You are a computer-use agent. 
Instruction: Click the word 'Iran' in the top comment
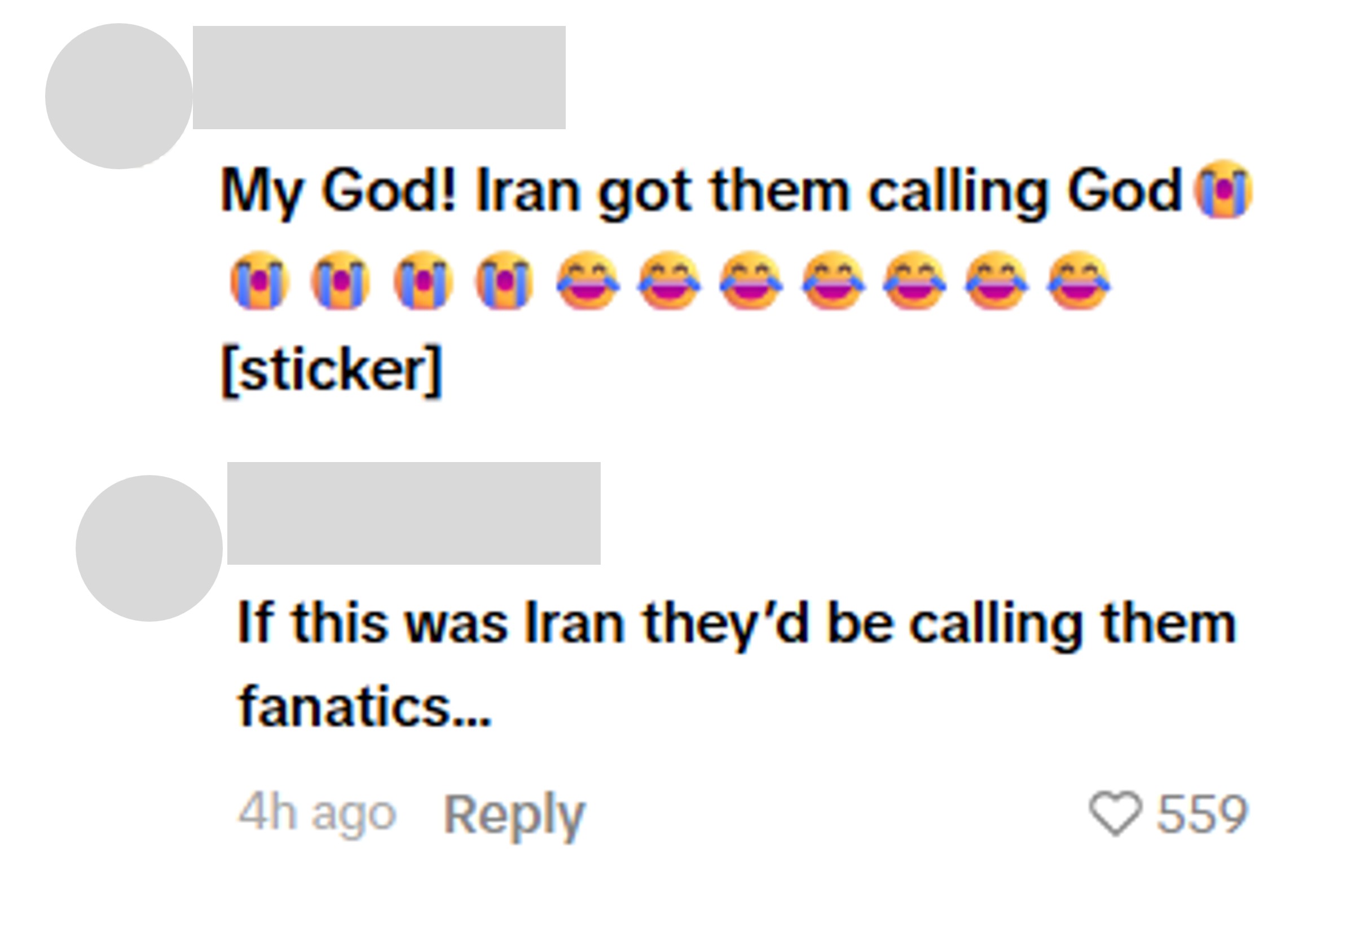click(528, 190)
